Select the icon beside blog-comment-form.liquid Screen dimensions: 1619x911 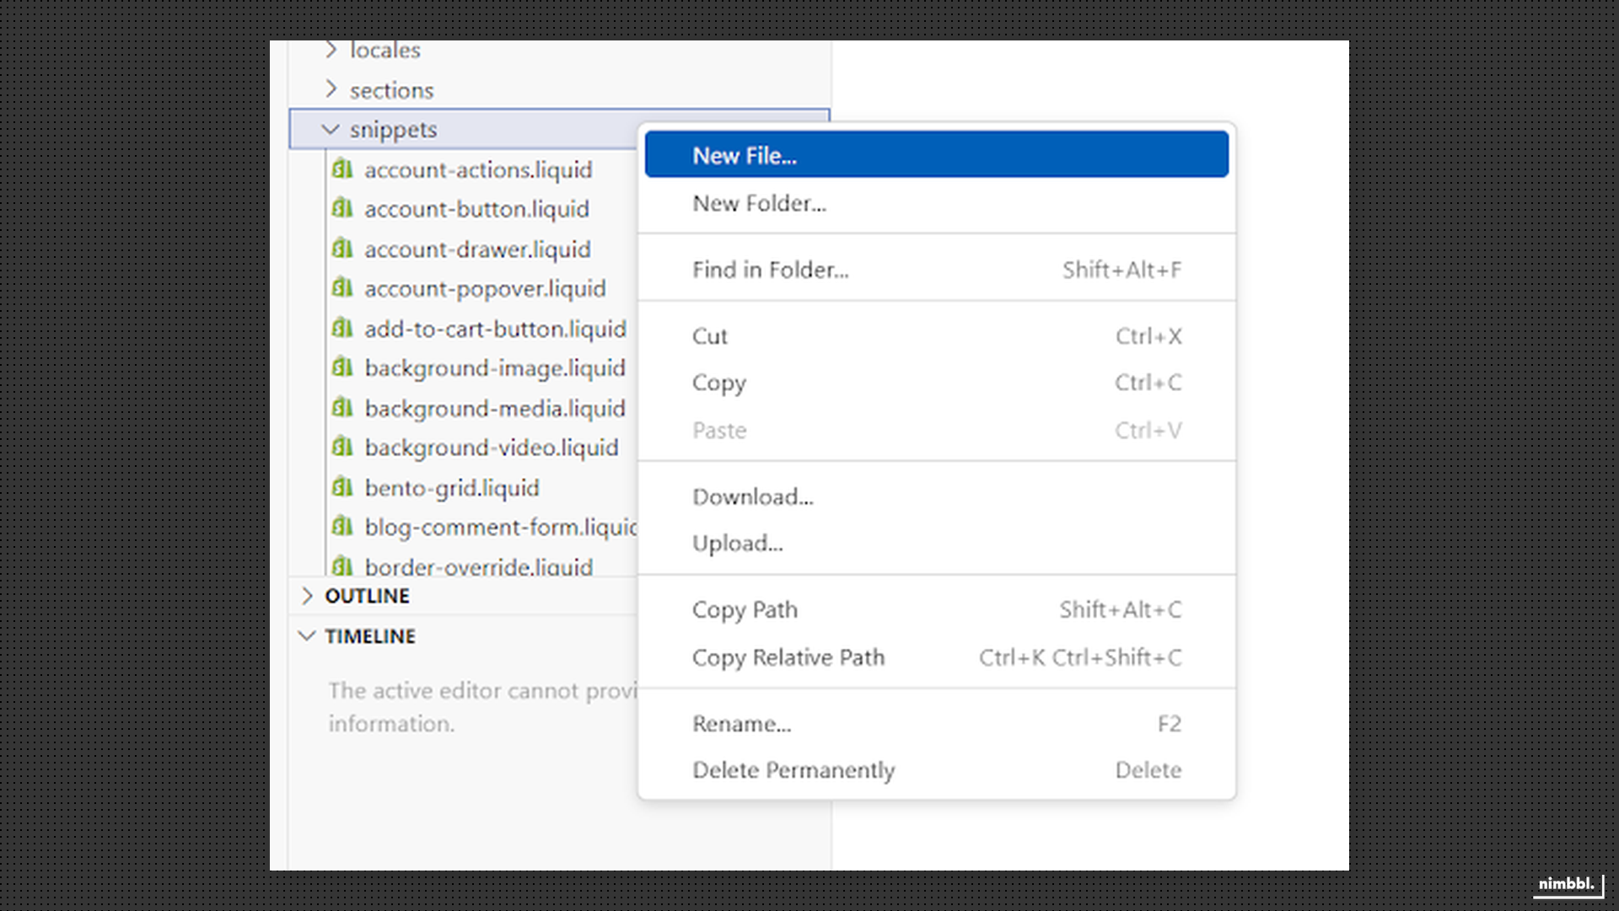pos(342,527)
